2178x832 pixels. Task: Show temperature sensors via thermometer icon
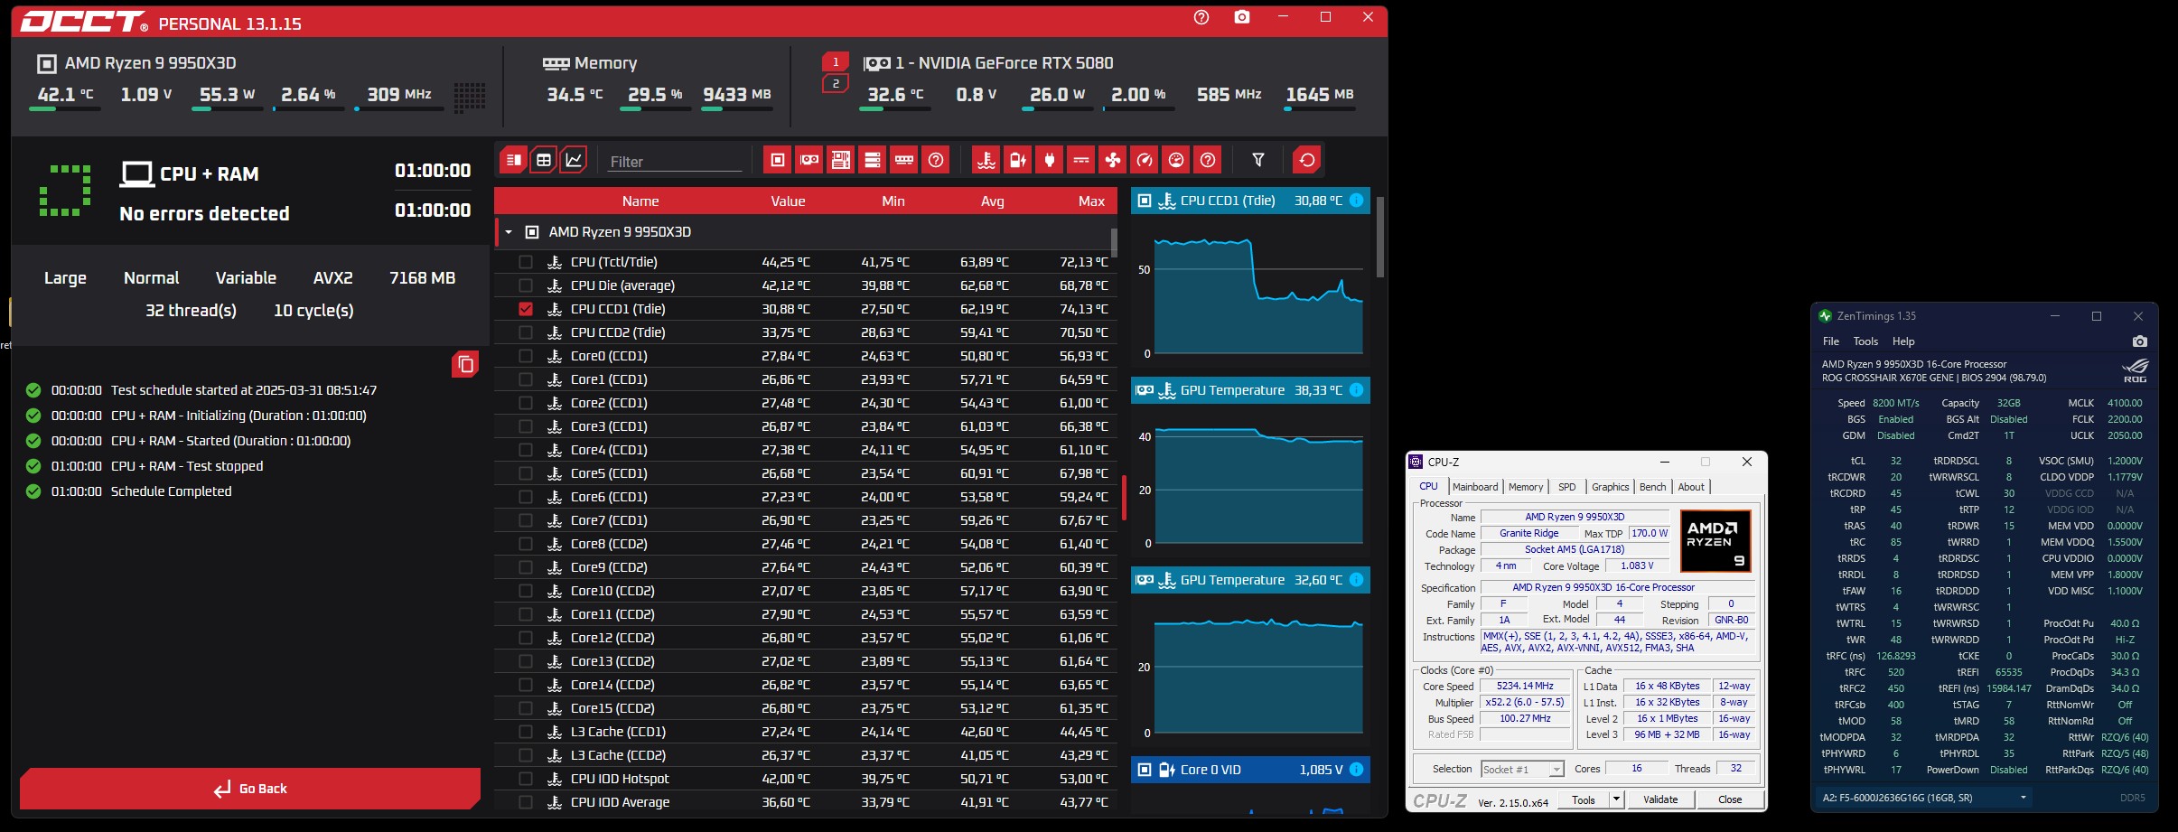[x=986, y=160]
